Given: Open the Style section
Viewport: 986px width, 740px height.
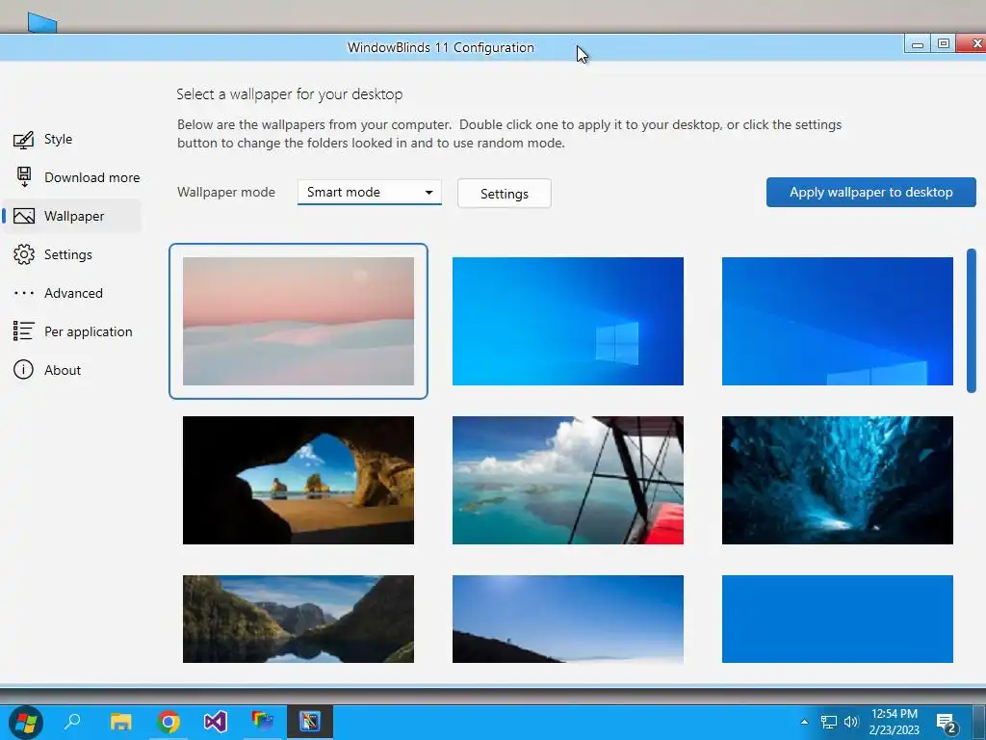Looking at the screenshot, I should [x=58, y=139].
